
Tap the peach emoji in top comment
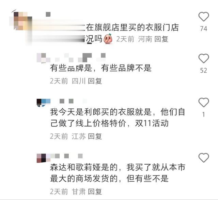coord(108,38)
